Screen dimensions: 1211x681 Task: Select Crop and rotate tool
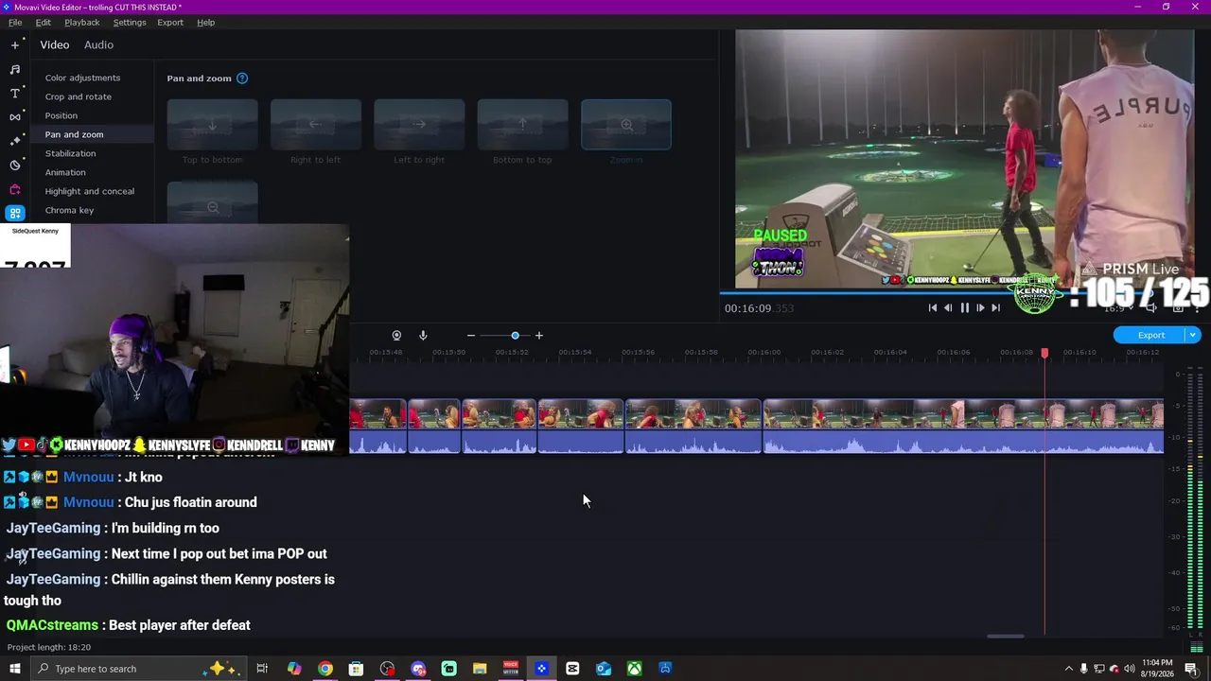tap(78, 96)
